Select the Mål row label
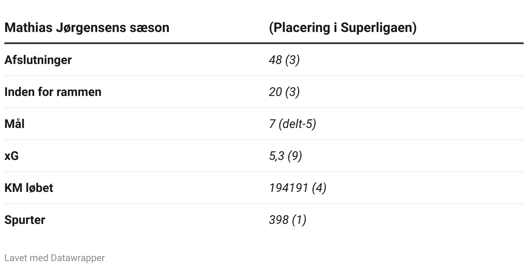The image size is (528, 268). [14, 124]
